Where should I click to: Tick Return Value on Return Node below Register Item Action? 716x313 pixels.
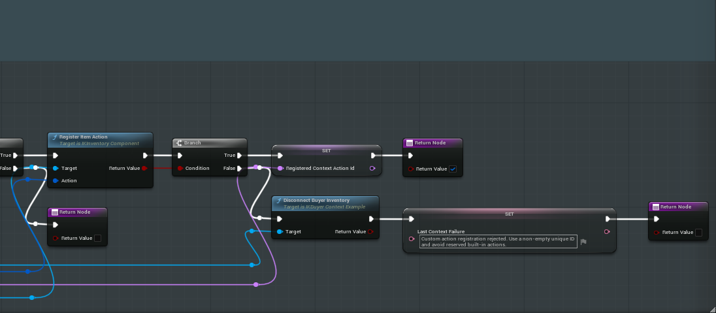pyautogui.click(x=97, y=238)
